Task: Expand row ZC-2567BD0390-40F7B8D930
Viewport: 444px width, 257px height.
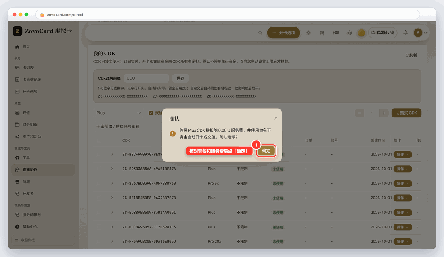Action: (112, 184)
